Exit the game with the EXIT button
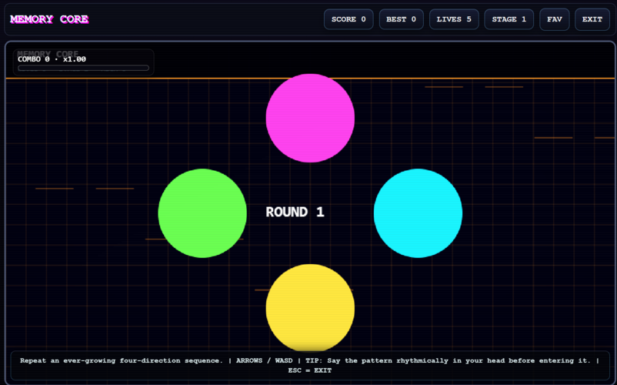617x385 pixels. click(592, 19)
